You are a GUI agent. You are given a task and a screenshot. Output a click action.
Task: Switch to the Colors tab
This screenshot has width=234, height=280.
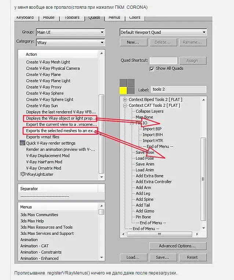tap(135, 18)
